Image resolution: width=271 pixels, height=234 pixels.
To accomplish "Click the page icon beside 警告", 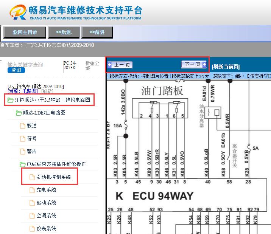I will pos(23,152).
